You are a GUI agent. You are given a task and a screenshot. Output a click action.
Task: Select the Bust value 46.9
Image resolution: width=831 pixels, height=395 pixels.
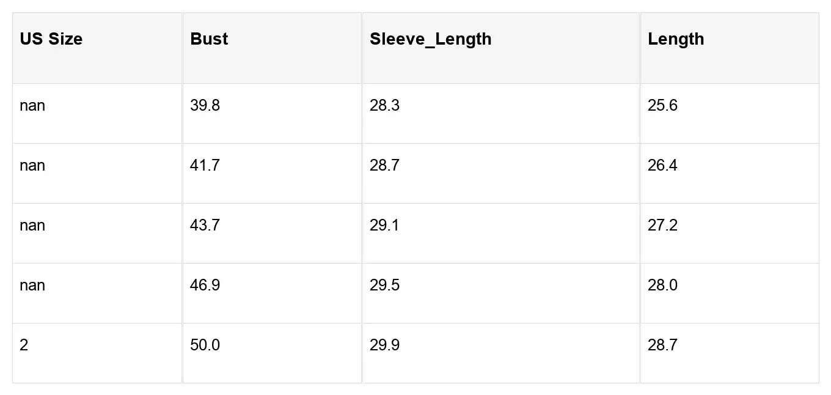click(x=205, y=286)
